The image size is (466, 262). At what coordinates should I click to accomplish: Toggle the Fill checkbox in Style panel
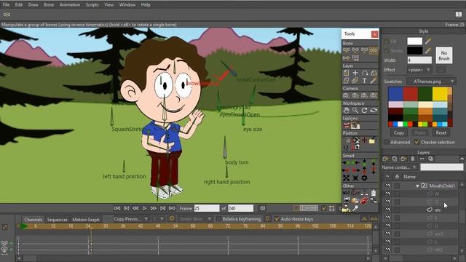(387, 41)
